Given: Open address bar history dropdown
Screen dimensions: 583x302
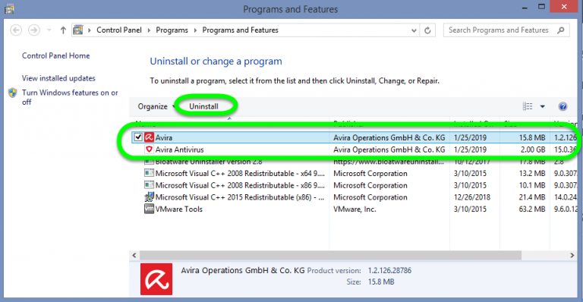Looking at the screenshot, I should [x=414, y=30].
